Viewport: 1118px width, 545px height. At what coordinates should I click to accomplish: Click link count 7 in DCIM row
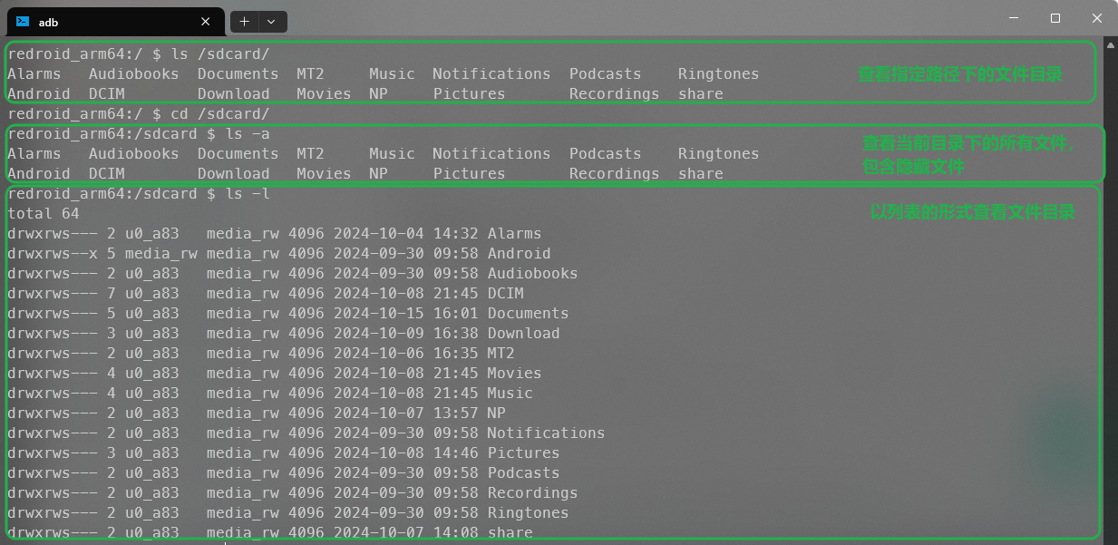pos(112,293)
